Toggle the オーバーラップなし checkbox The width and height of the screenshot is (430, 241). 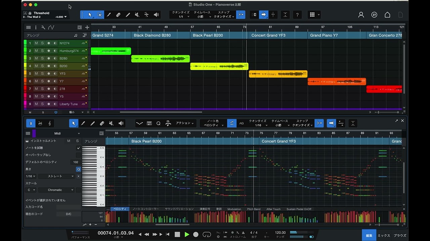[x=79, y=155]
